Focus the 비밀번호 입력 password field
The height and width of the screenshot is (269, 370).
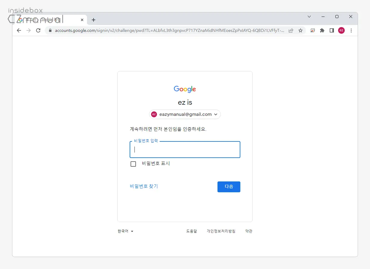point(185,150)
